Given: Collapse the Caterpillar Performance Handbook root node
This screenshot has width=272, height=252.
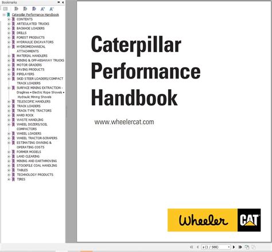Looking at the screenshot, I should pyautogui.click(x=3, y=15).
